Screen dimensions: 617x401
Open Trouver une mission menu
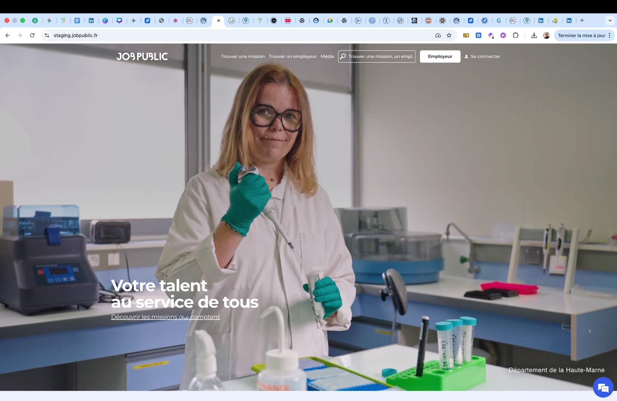point(243,56)
